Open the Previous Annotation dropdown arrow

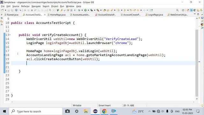pyautogui.click(x=128, y=10)
